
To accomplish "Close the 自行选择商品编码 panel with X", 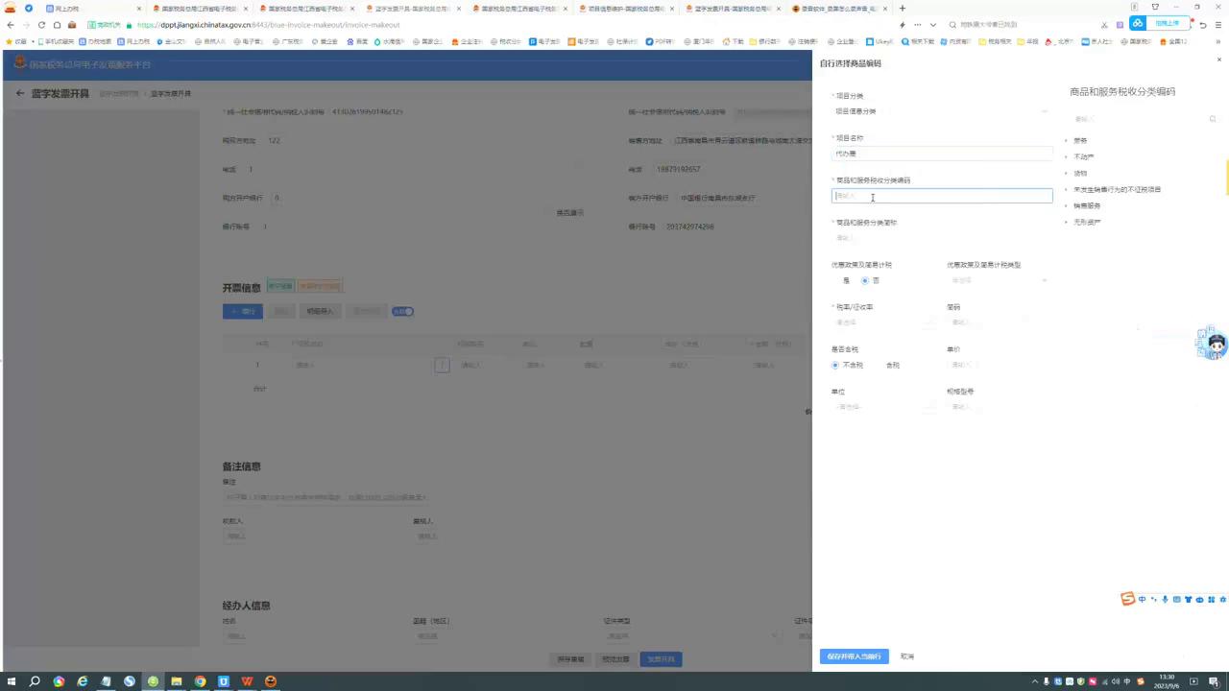I will click(x=1219, y=60).
